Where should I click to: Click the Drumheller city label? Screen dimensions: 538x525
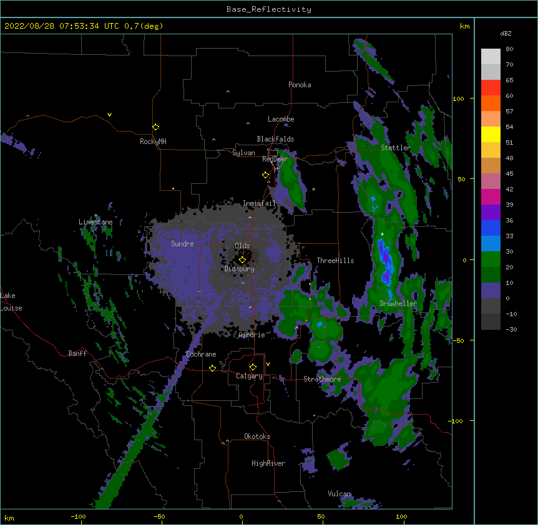pyautogui.click(x=398, y=304)
